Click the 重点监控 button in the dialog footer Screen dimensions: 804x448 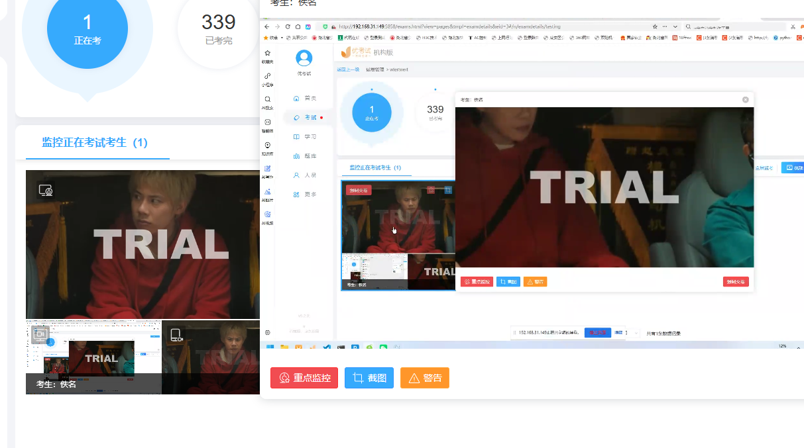point(304,378)
